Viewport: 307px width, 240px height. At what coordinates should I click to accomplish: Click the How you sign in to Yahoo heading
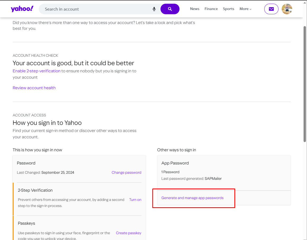tap(47, 123)
